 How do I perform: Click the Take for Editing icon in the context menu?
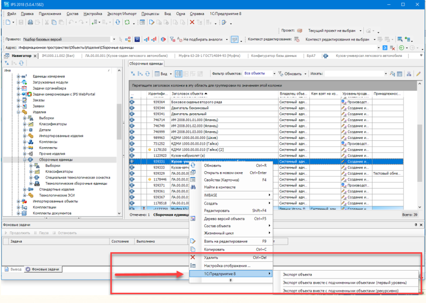(193, 241)
